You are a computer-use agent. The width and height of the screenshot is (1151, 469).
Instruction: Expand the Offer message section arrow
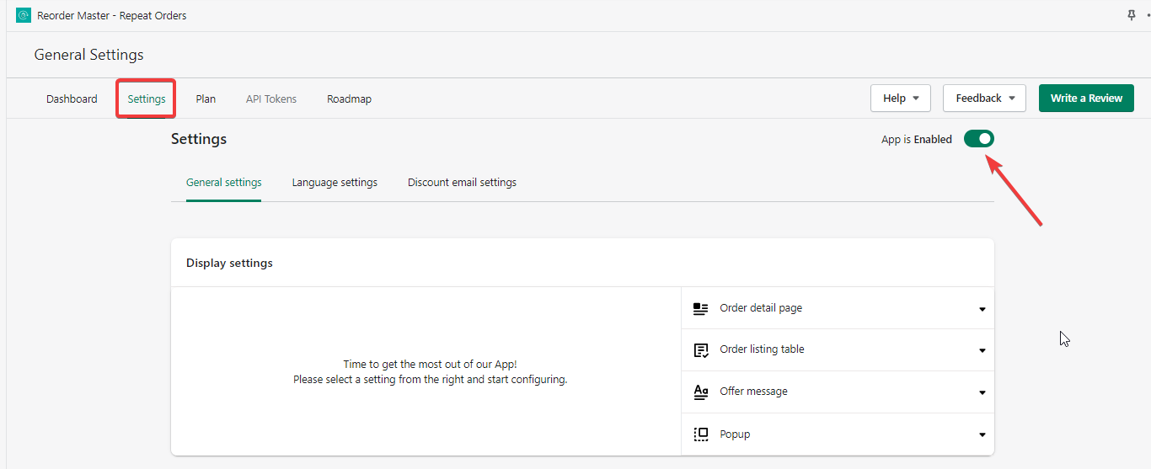pos(982,393)
